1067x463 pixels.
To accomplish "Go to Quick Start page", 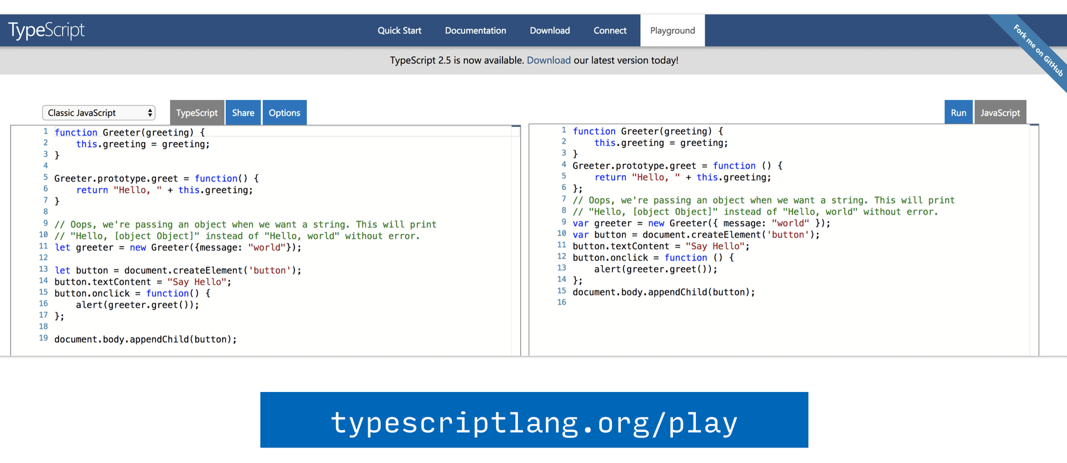I will coord(399,31).
